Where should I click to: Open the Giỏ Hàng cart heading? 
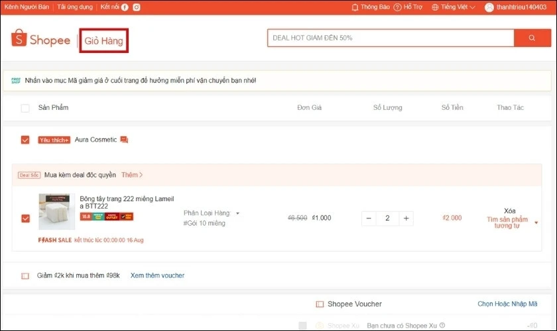pyautogui.click(x=103, y=41)
